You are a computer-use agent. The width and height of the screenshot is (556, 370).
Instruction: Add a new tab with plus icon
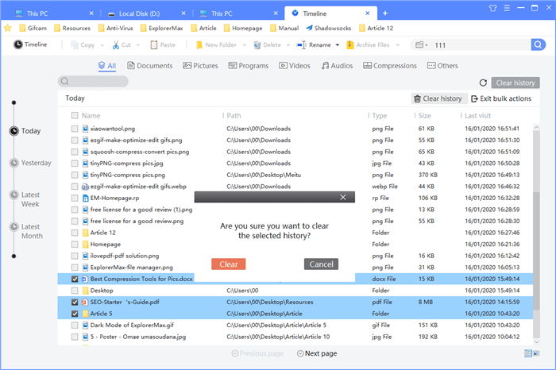tap(385, 13)
